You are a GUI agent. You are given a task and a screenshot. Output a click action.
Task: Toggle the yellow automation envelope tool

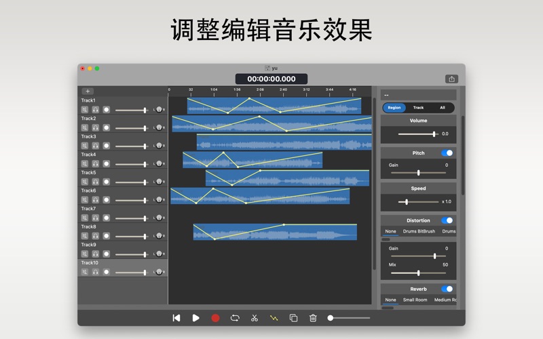(x=274, y=318)
